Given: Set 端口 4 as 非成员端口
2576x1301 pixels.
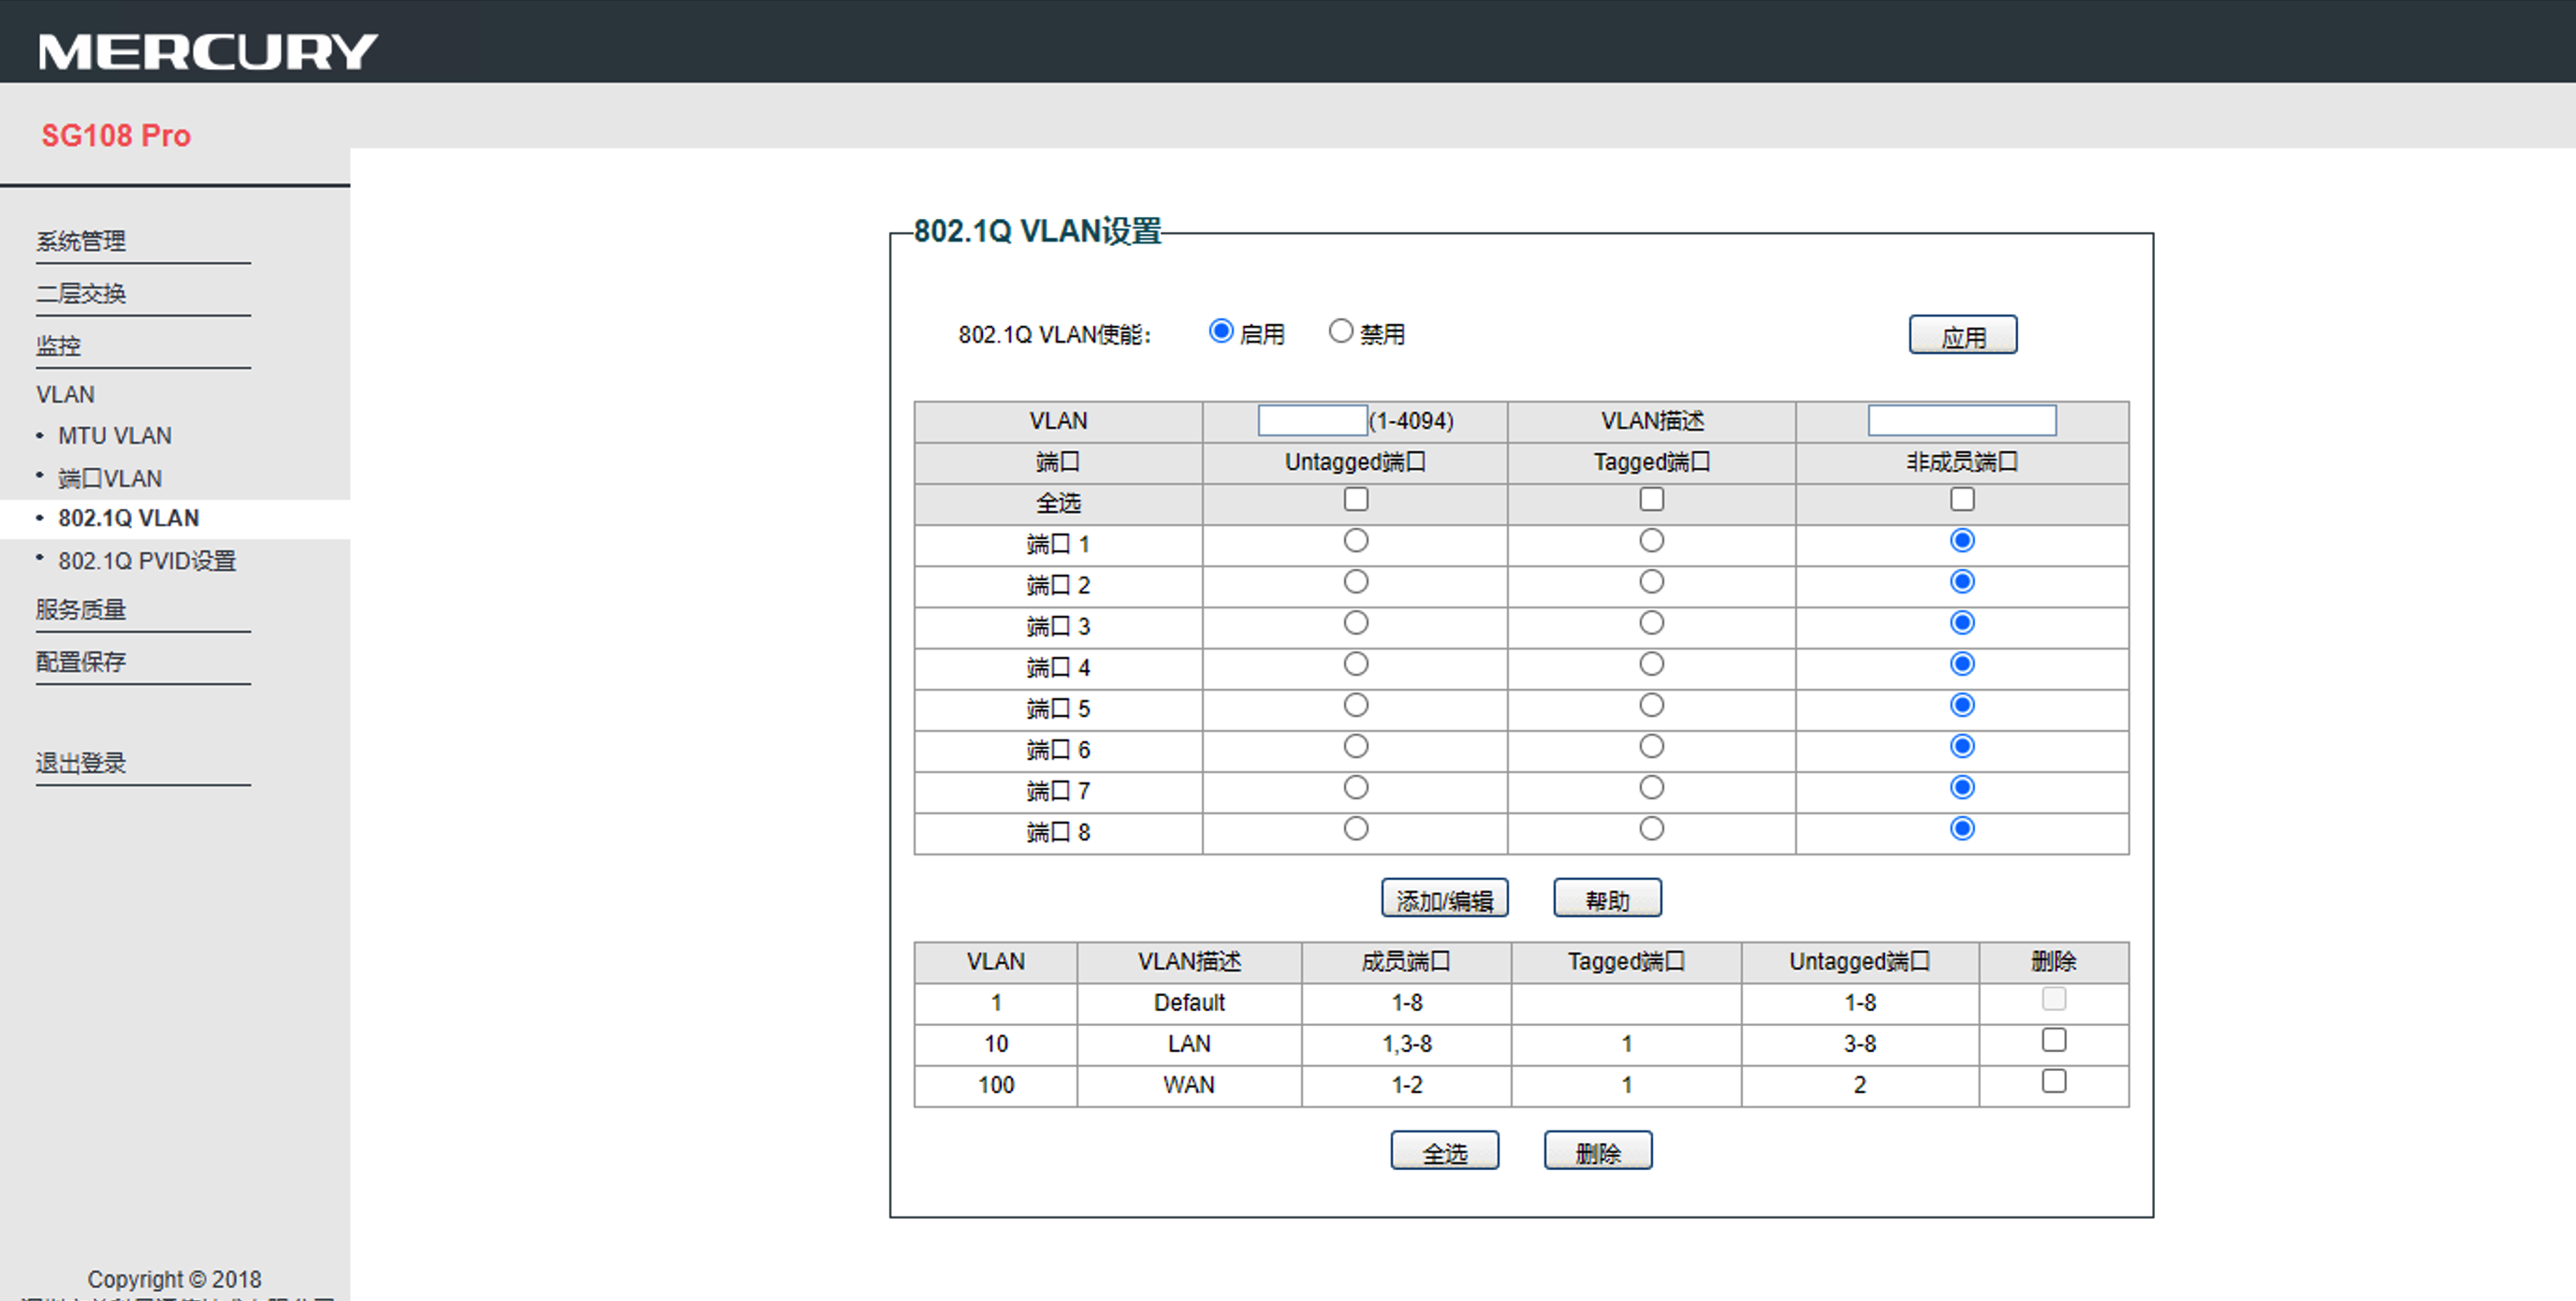Looking at the screenshot, I should coord(1963,664).
